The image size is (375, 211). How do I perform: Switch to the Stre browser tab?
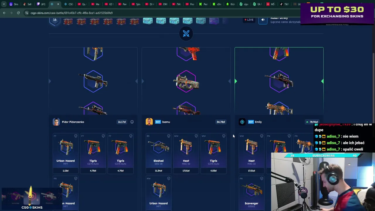pyautogui.click(x=14, y=4)
